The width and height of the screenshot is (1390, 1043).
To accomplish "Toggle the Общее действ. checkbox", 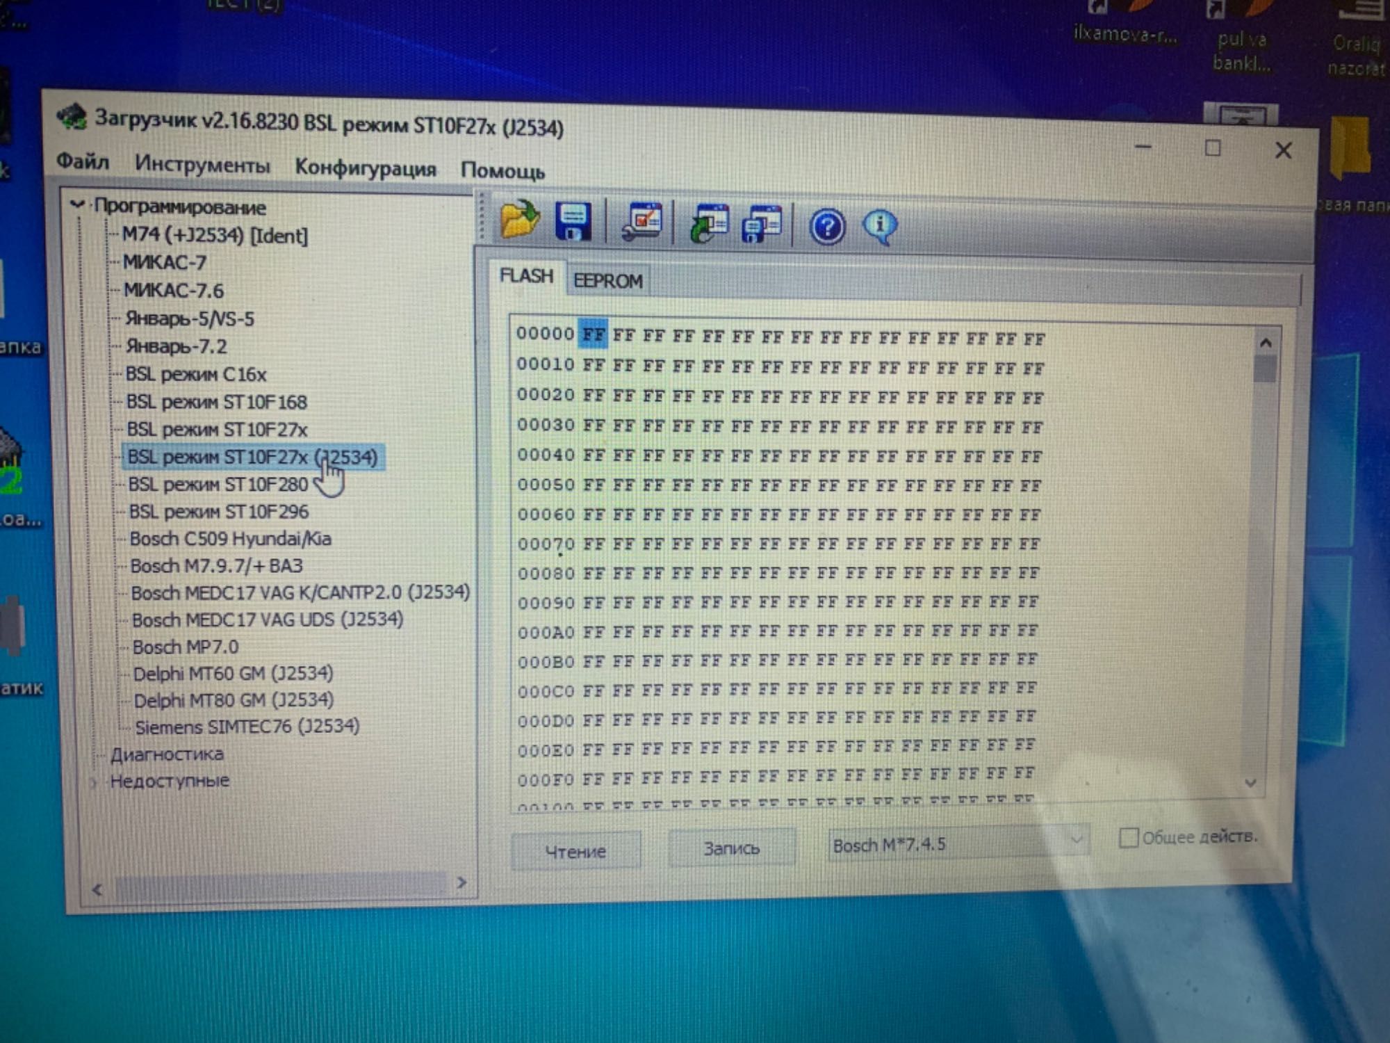I will 1129,838.
